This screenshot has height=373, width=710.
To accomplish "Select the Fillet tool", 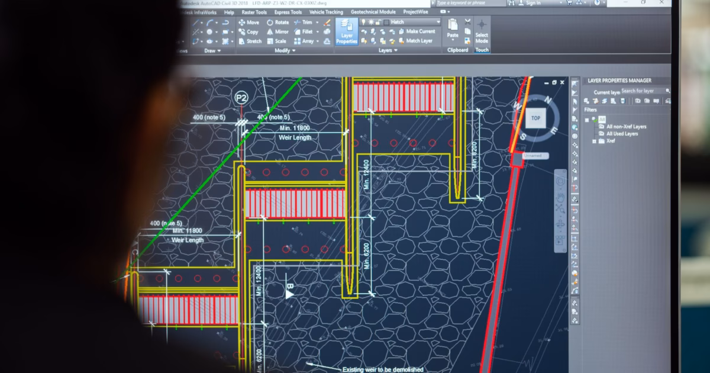I will (x=304, y=31).
